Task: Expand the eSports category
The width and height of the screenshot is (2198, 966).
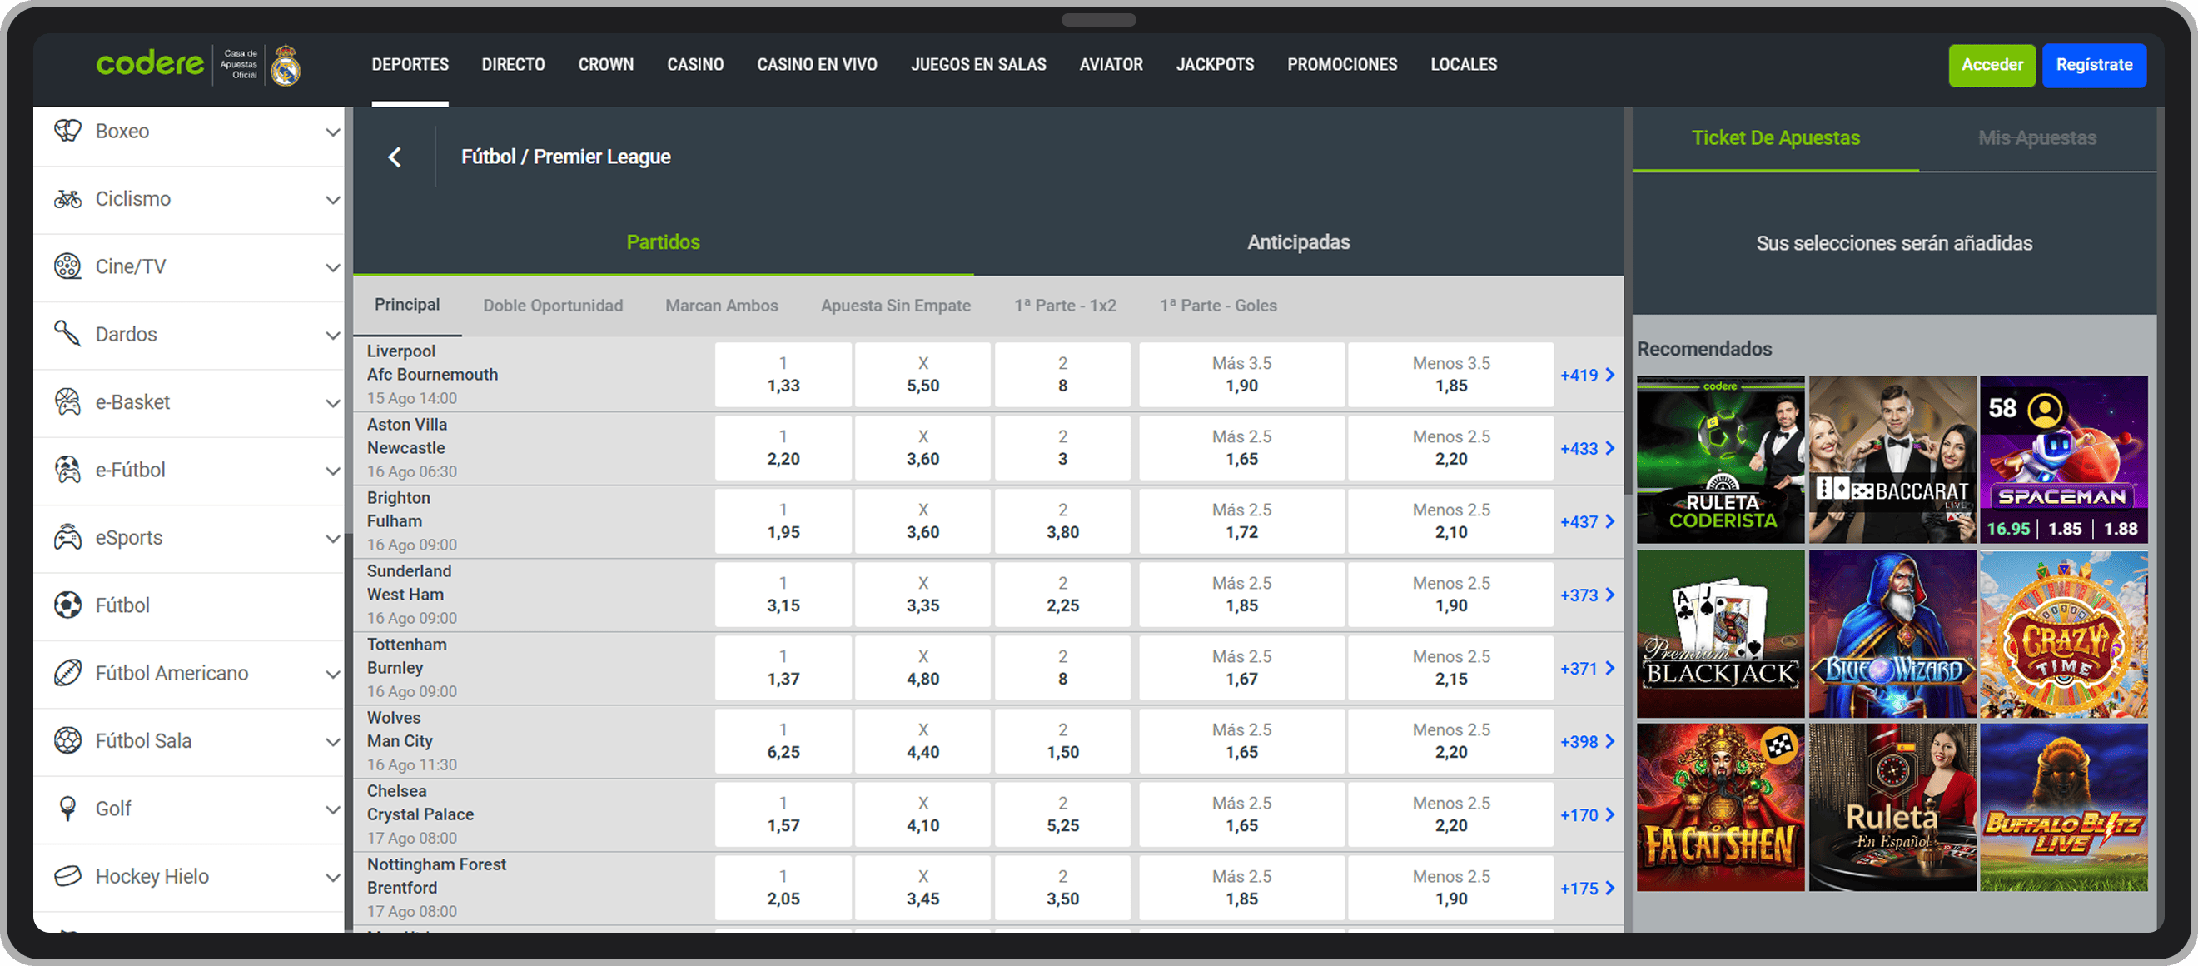Action: tap(333, 539)
